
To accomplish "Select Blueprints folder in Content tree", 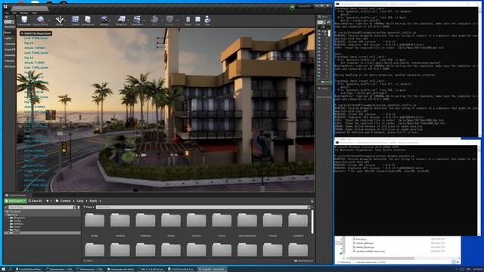I will 20,218.
